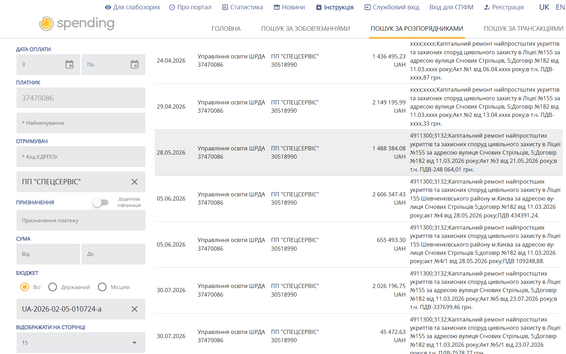The height and width of the screenshot is (354, 566).
Task: Click the date 24.04.2026 in the table
Action: pos(171,60)
